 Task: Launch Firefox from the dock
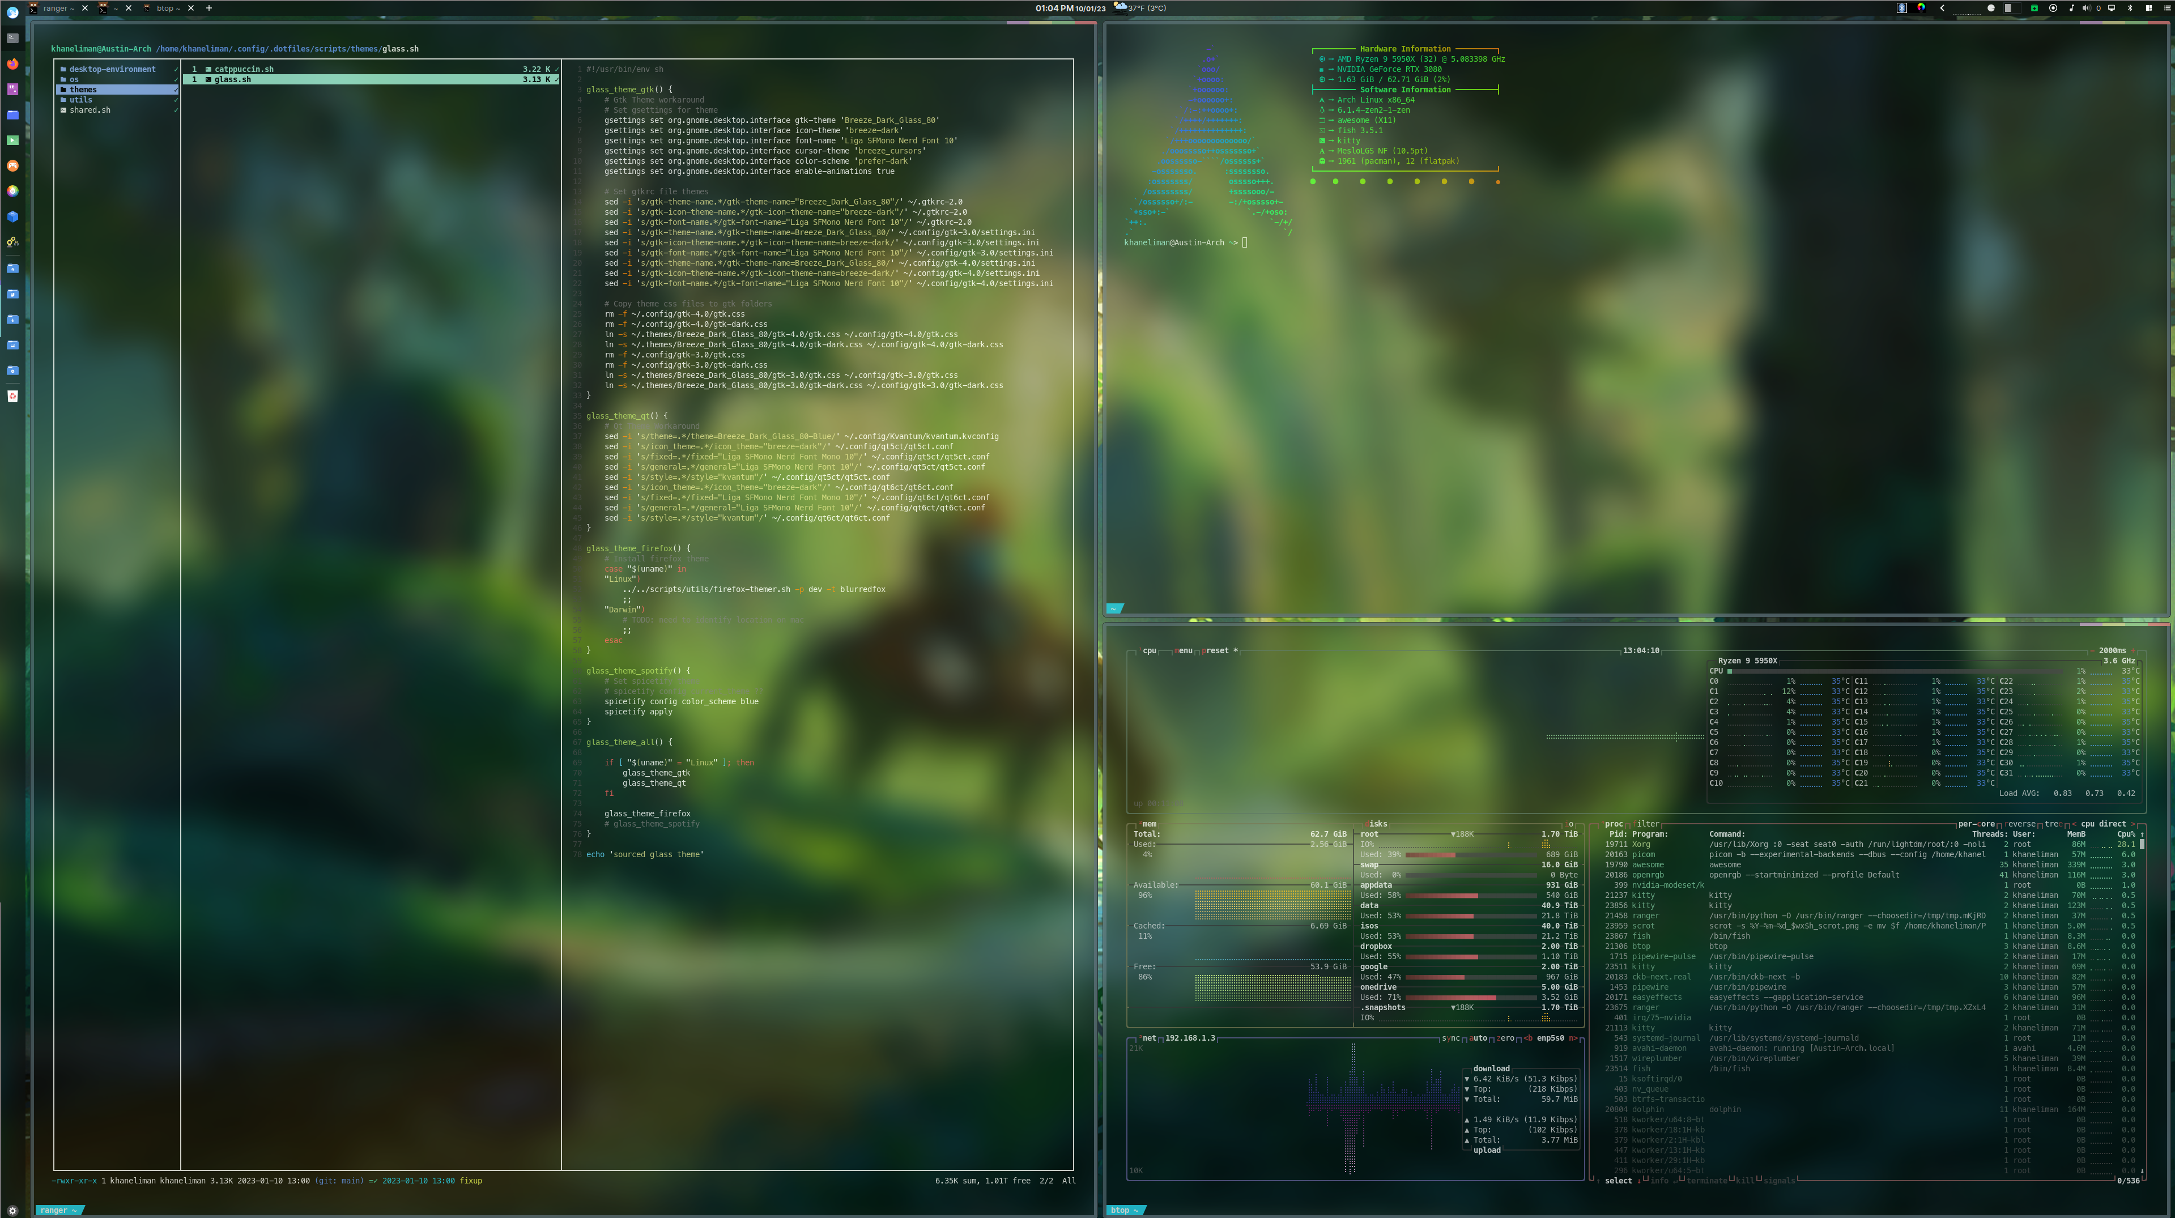coord(12,64)
